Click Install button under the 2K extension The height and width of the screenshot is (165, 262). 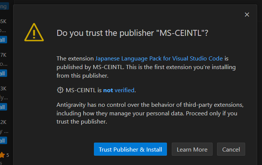point(3,140)
